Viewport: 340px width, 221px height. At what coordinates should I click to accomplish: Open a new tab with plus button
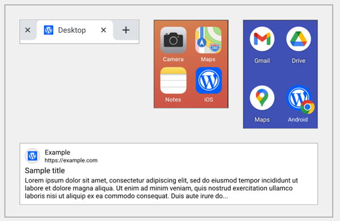pos(126,30)
